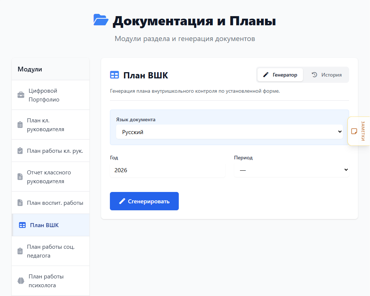Viewport: 370px width, 296px height.
Task: Click the Модули sidebar heading
Action: 30,69
